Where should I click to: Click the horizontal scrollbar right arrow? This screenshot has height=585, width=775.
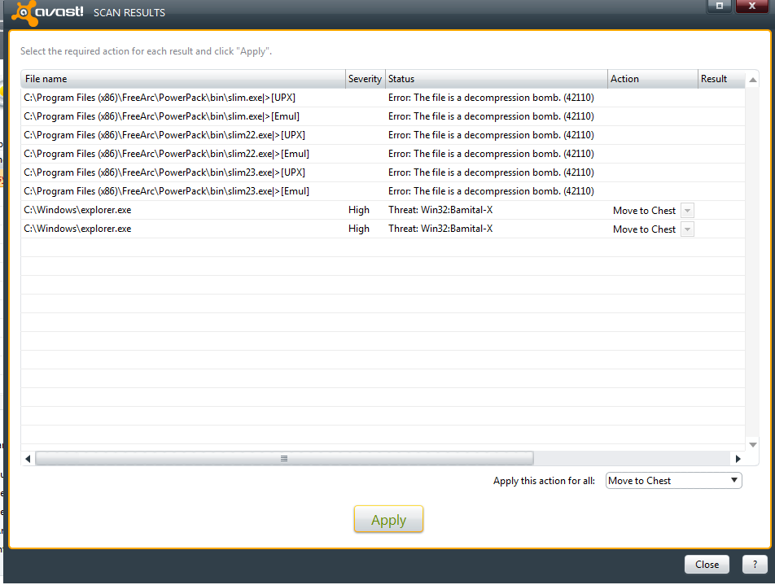[x=738, y=459]
